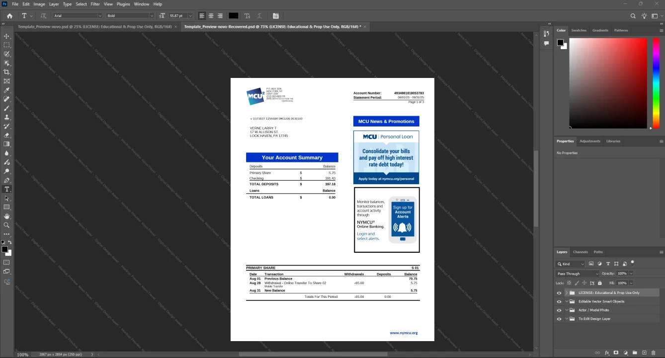
Task: Toggle layer filtering switch on
Action: (632, 263)
